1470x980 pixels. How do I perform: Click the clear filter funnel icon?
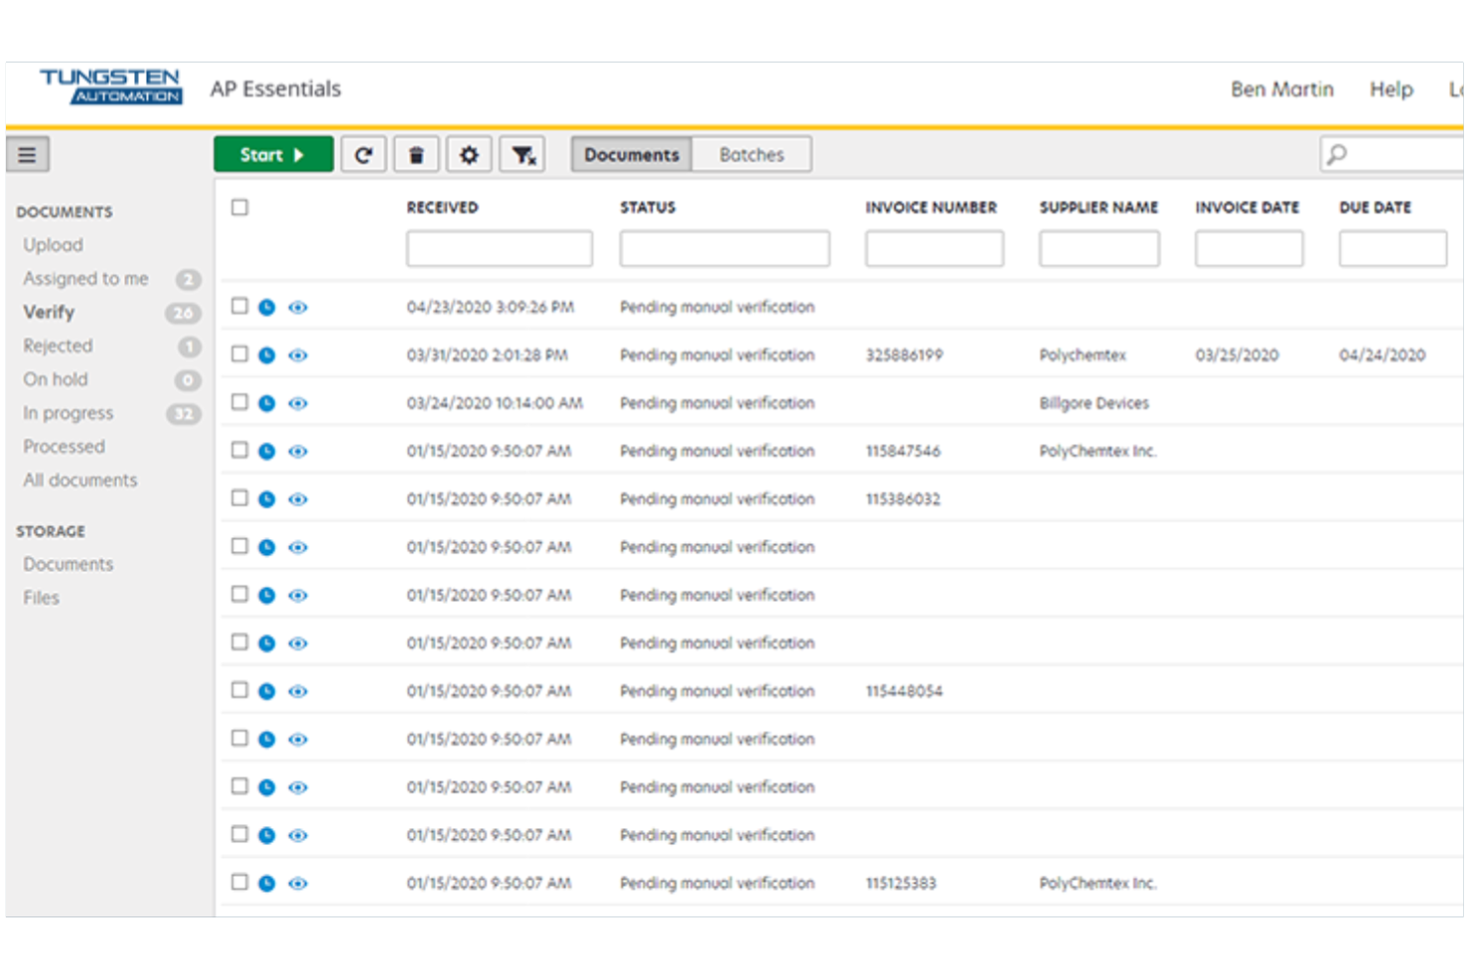(x=522, y=154)
